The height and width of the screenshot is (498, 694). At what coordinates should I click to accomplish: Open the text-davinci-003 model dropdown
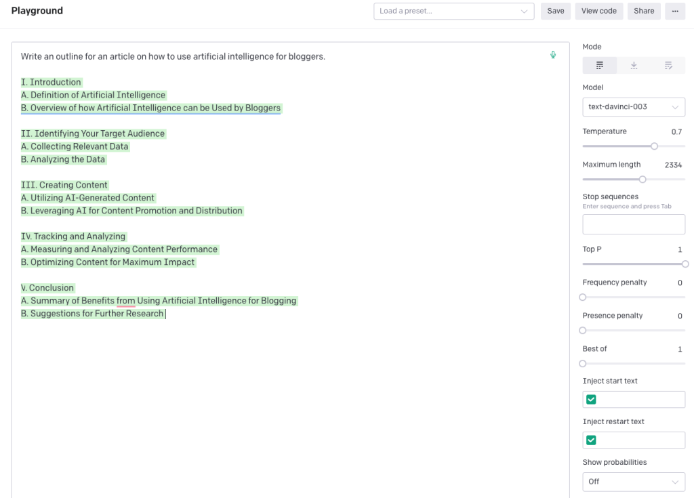tap(634, 107)
